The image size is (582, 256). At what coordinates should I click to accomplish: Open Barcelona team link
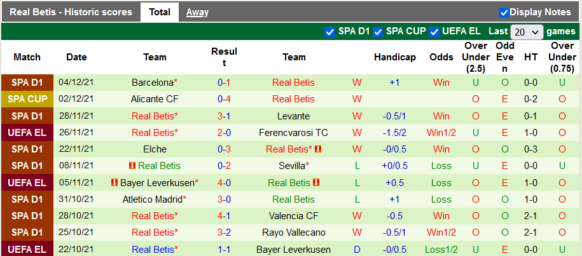point(153,83)
